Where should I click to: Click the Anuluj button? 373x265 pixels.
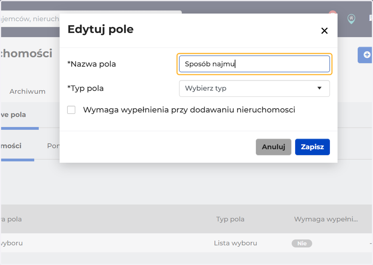click(274, 147)
